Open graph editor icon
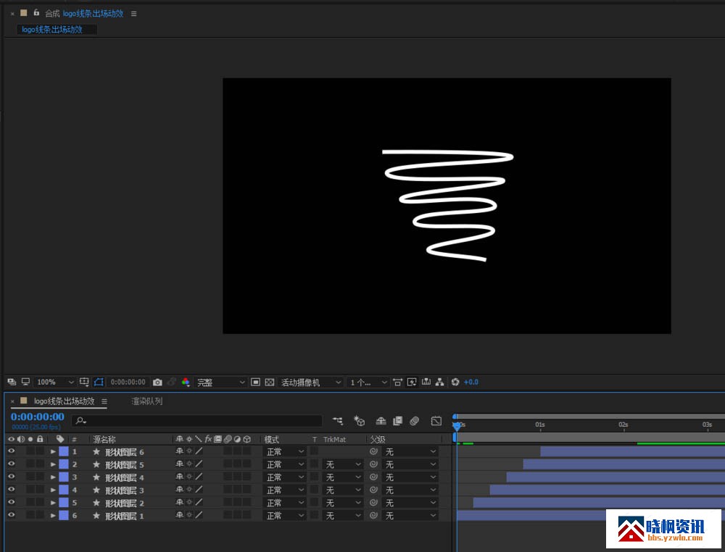This screenshot has height=552, width=725. 436,421
